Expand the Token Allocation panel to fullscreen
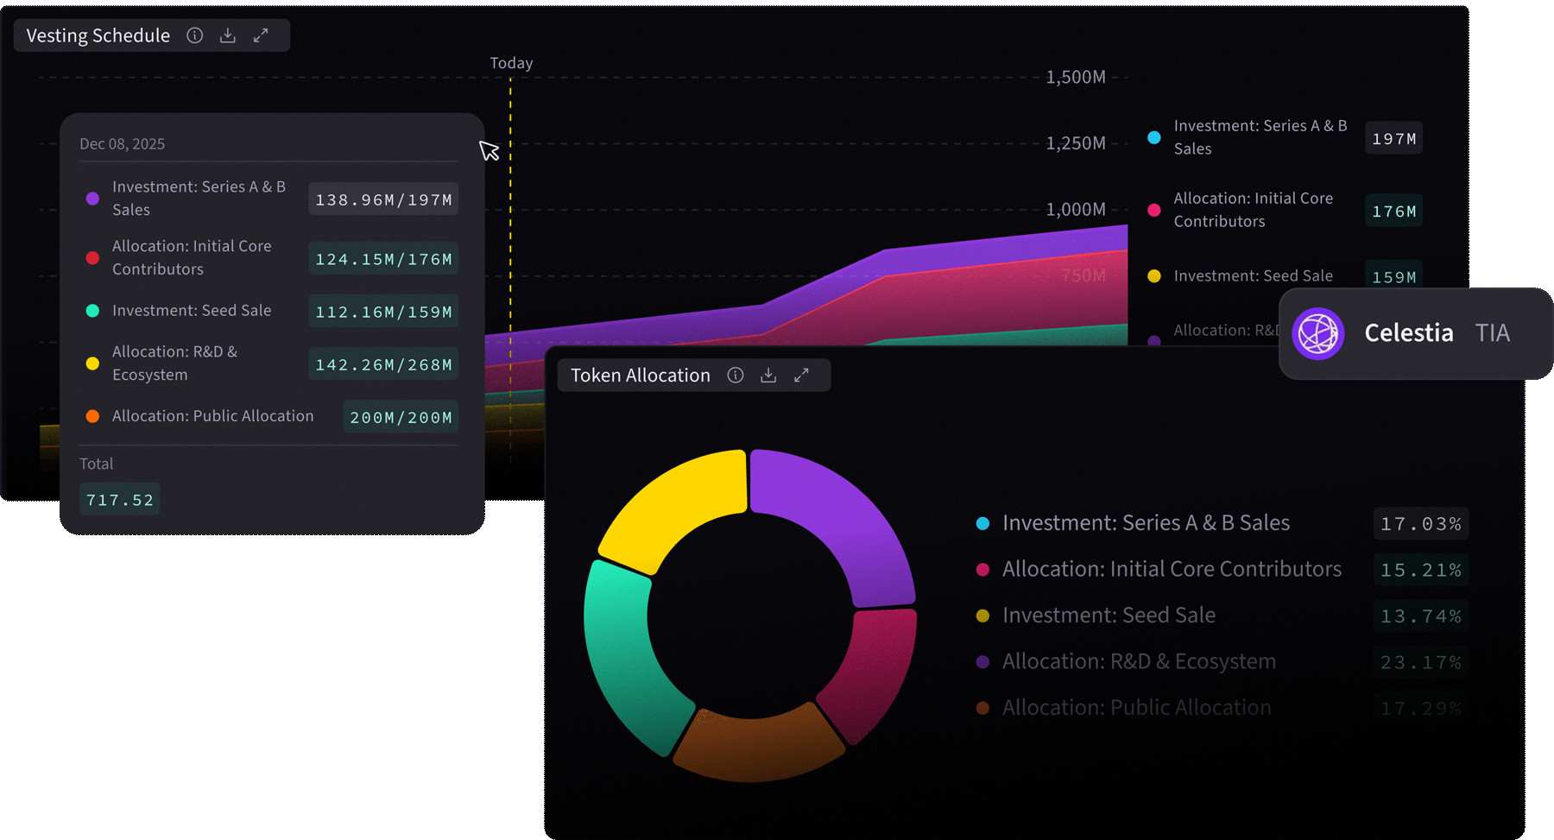Image resolution: width=1554 pixels, height=840 pixels. pyautogui.click(x=800, y=375)
